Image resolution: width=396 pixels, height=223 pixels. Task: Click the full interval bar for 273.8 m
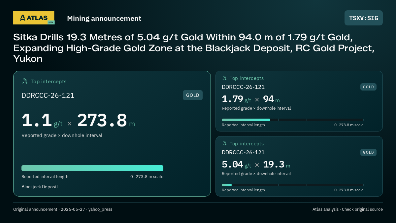pos(92,168)
